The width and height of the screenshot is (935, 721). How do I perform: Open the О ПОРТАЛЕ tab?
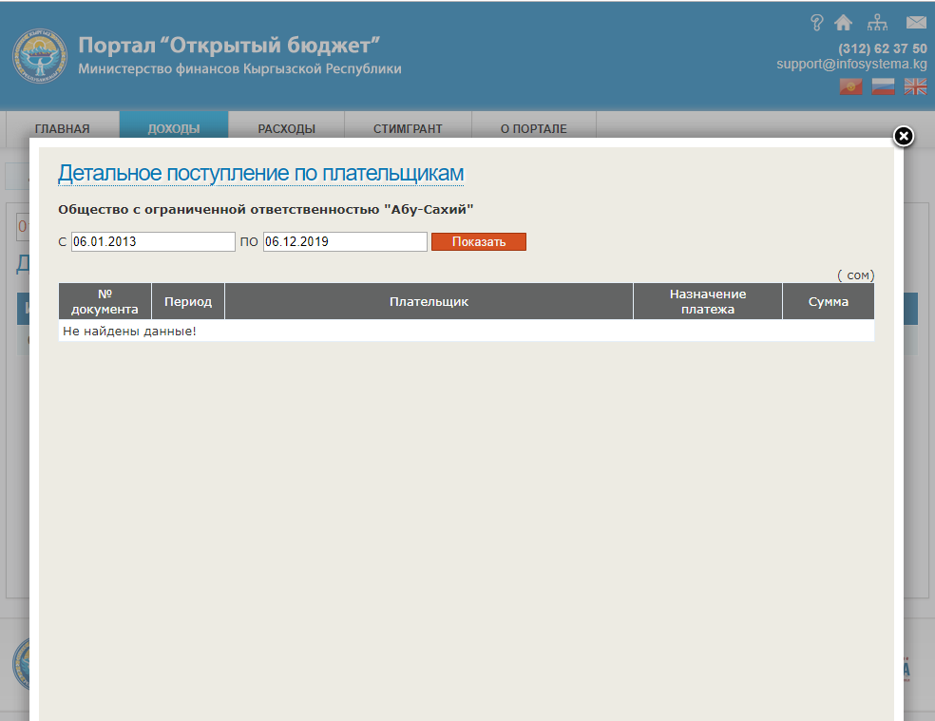click(533, 129)
